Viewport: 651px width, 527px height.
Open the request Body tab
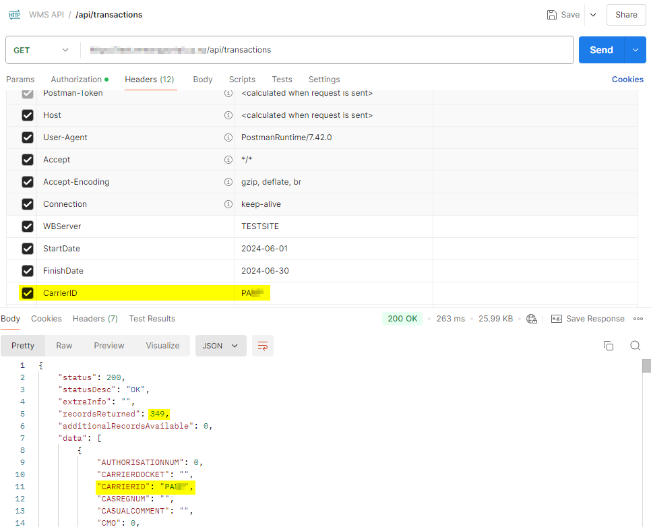(203, 80)
